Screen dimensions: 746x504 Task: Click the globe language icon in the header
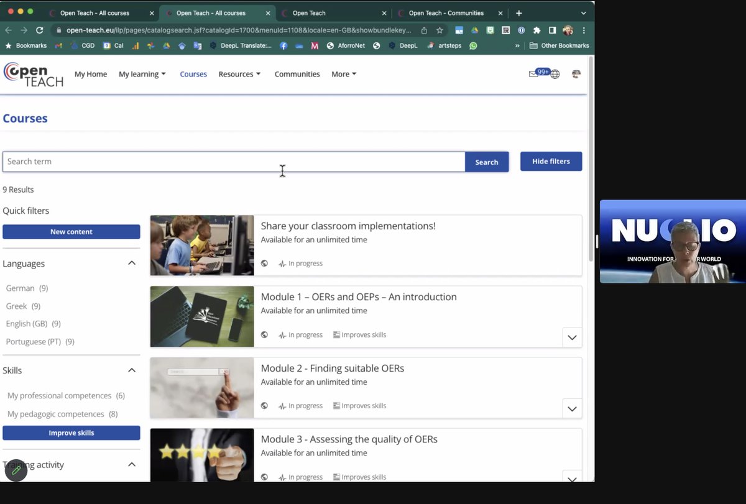point(555,73)
